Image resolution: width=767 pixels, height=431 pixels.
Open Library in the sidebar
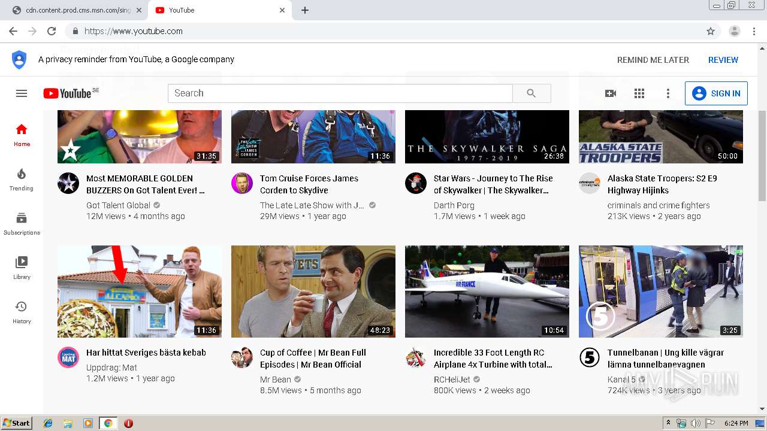pyautogui.click(x=22, y=268)
